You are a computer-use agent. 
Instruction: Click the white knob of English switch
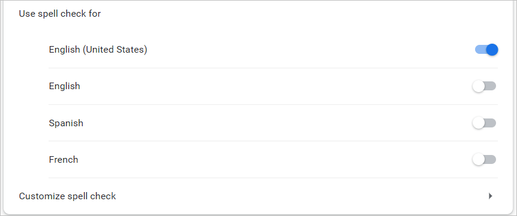coord(479,86)
